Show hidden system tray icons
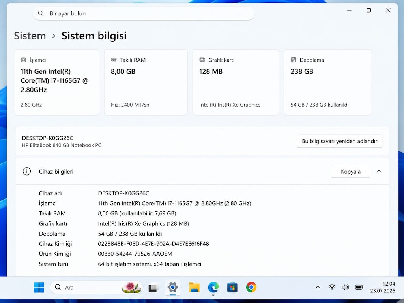The width and height of the screenshot is (404, 303). [318, 287]
